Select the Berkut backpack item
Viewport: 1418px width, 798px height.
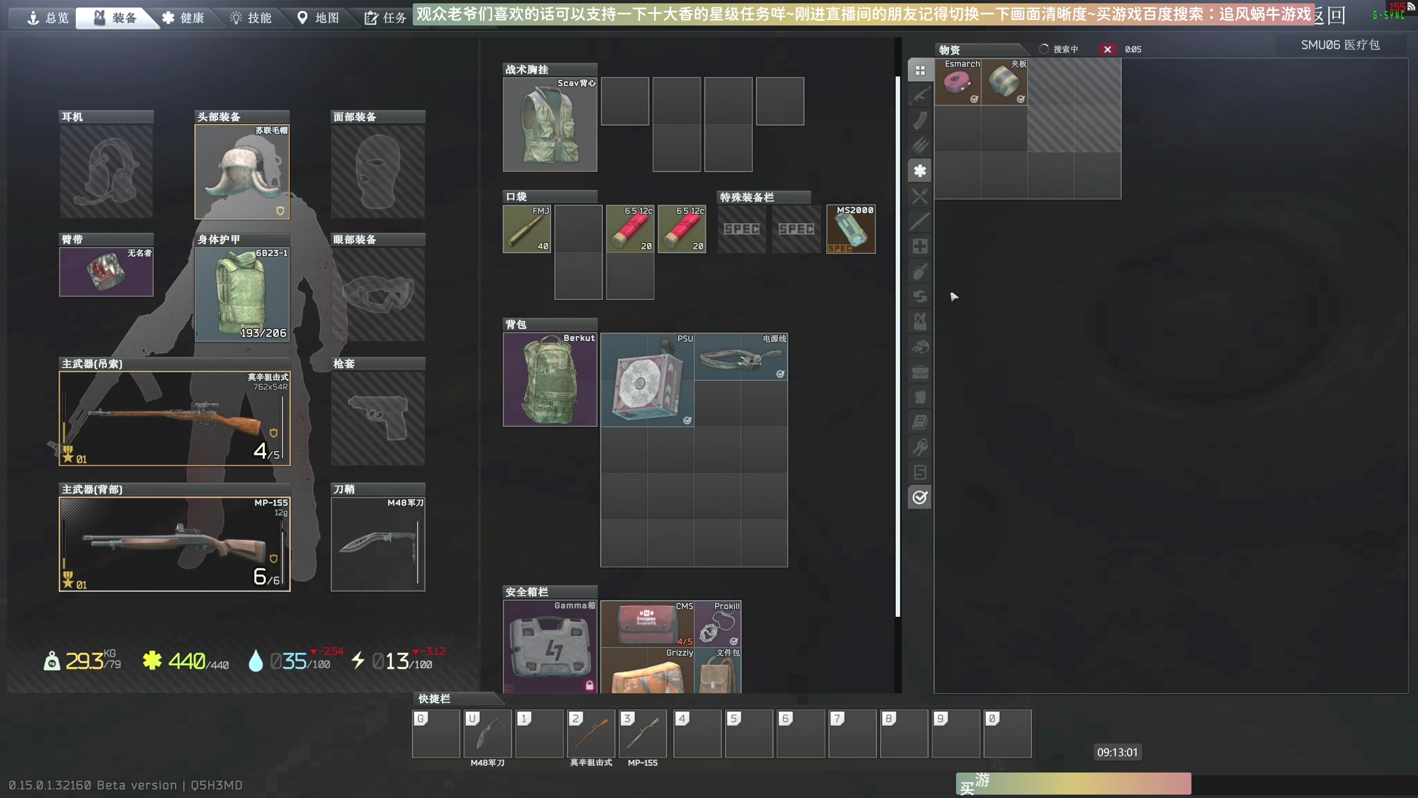[x=550, y=380]
